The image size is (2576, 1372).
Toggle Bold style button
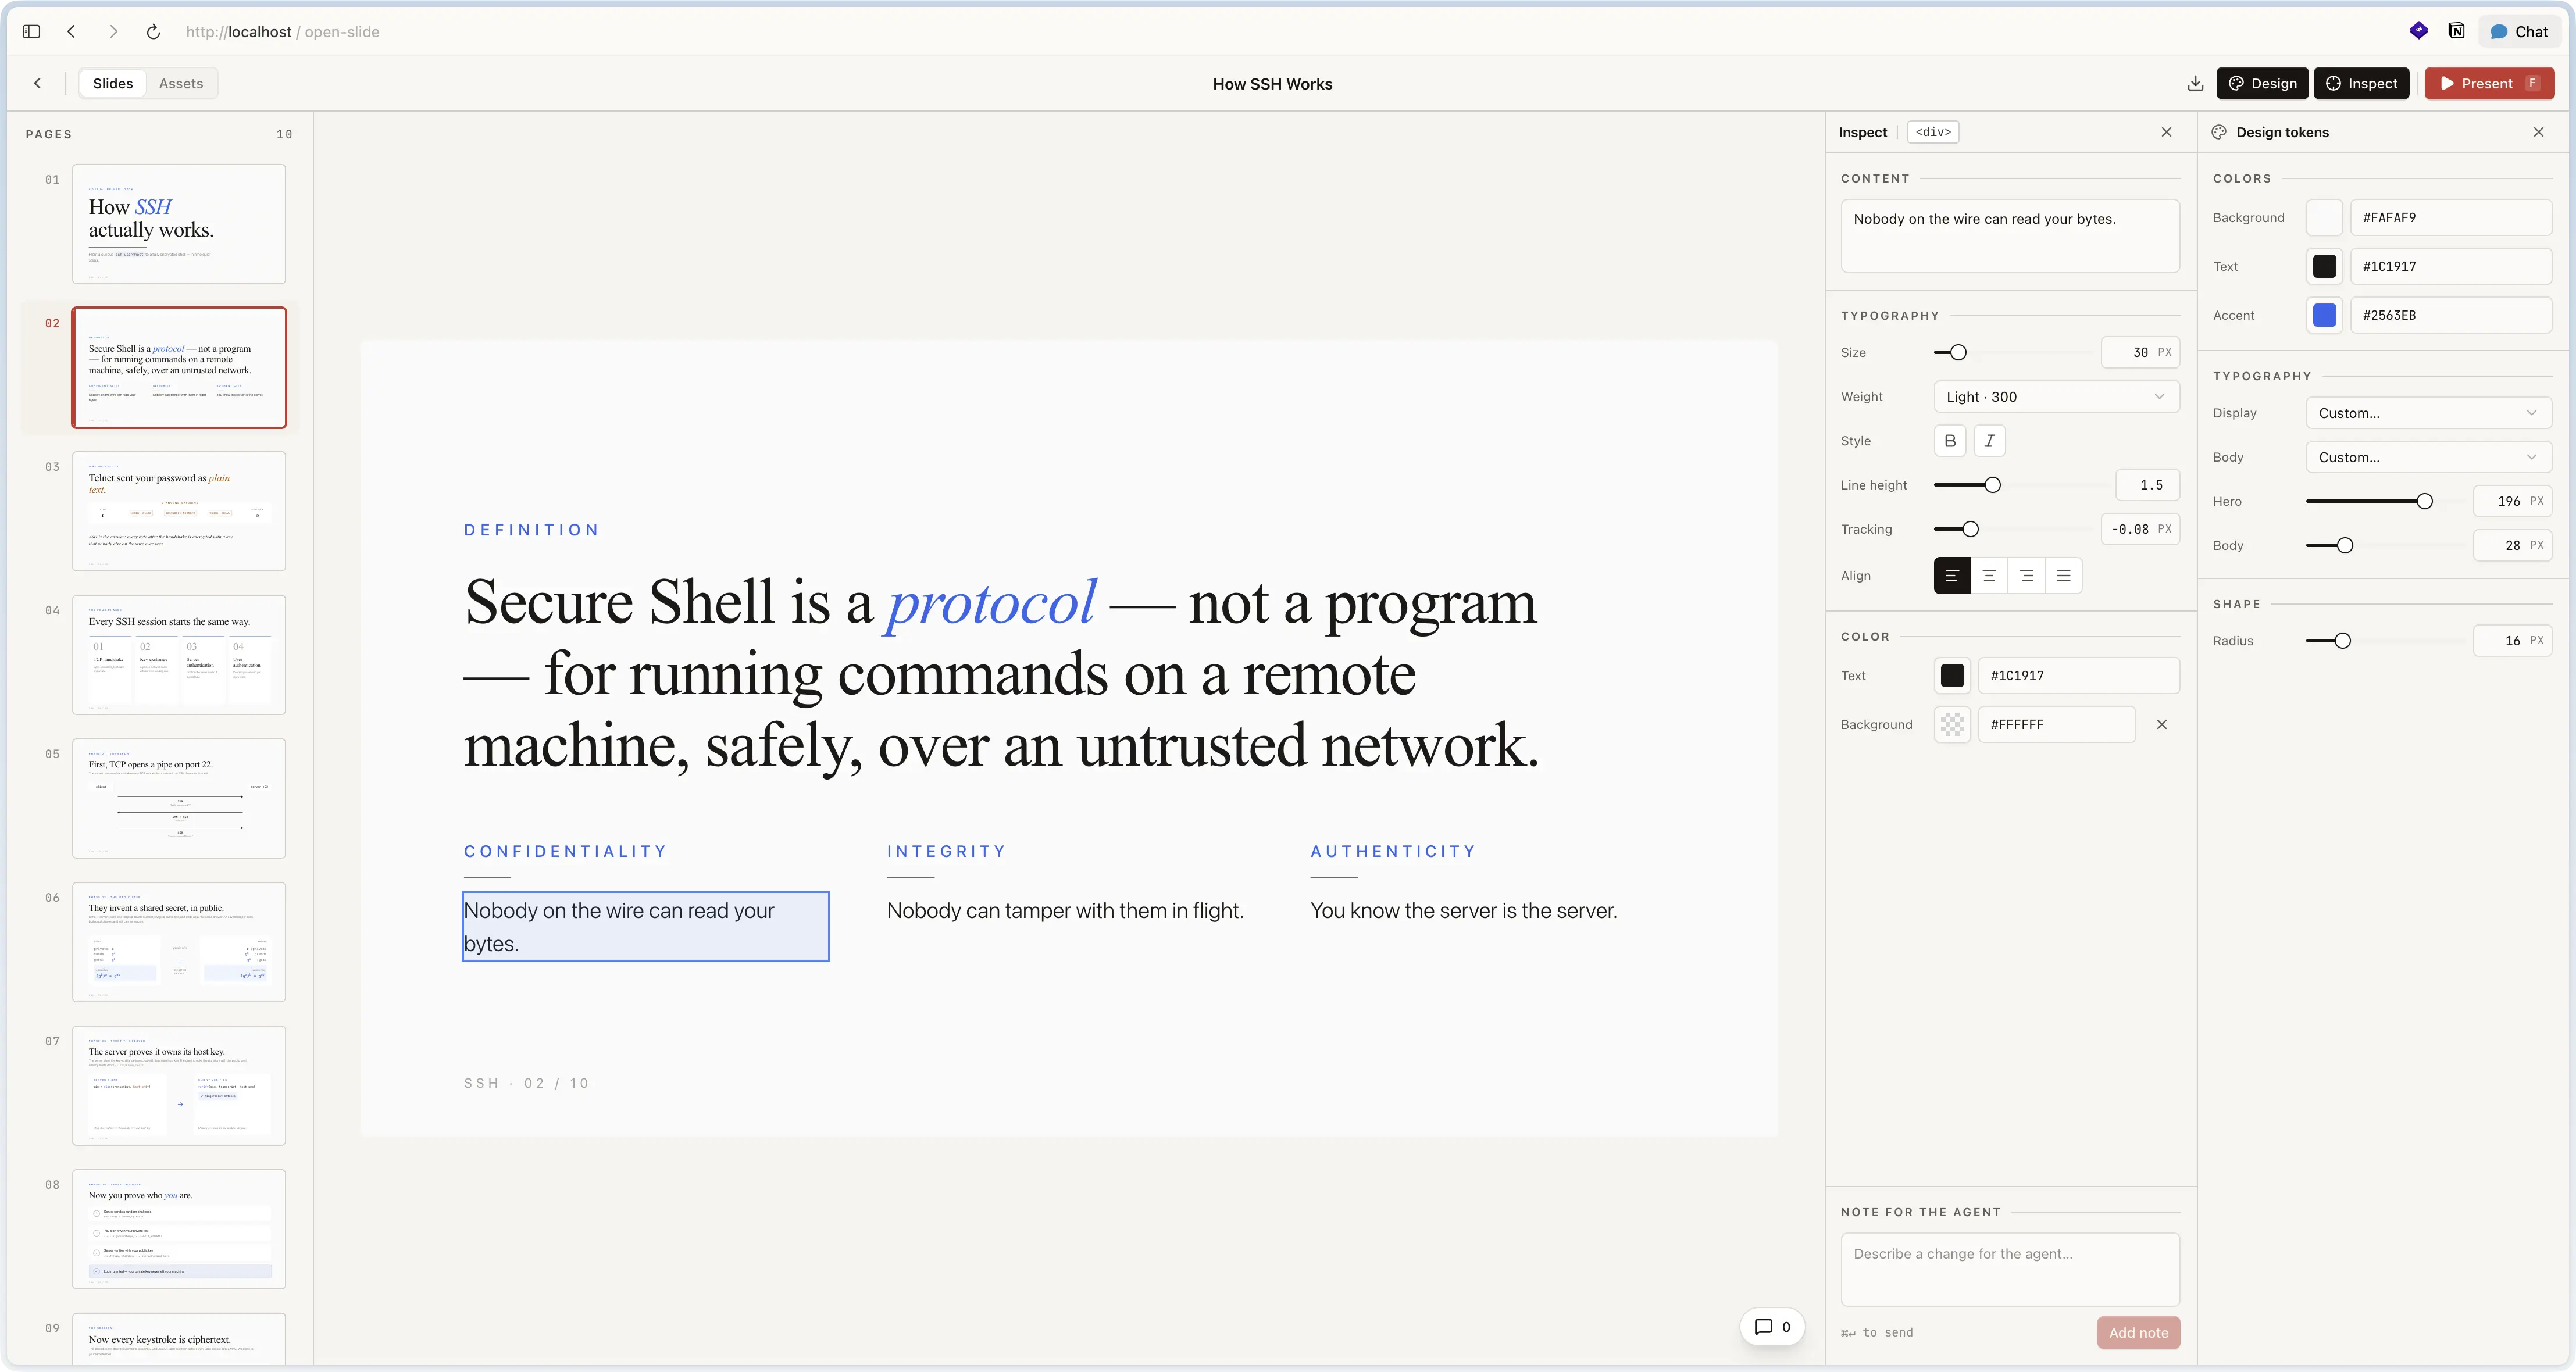coord(1950,441)
